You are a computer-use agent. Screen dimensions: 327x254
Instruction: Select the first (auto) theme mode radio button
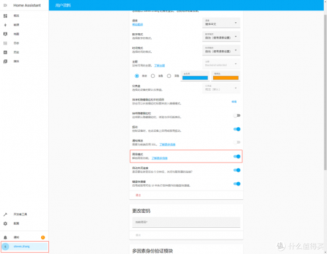[137, 76]
